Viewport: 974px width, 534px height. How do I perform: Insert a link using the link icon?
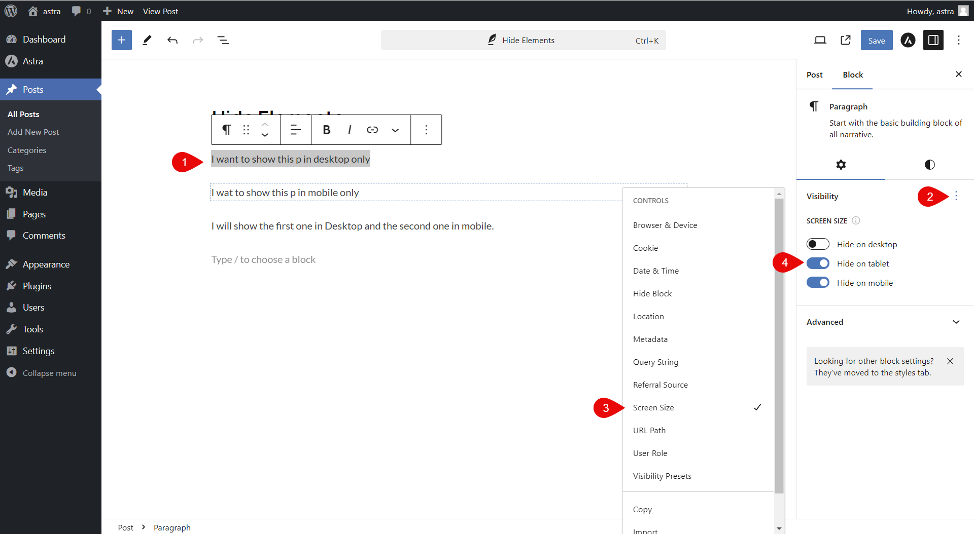(372, 130)
